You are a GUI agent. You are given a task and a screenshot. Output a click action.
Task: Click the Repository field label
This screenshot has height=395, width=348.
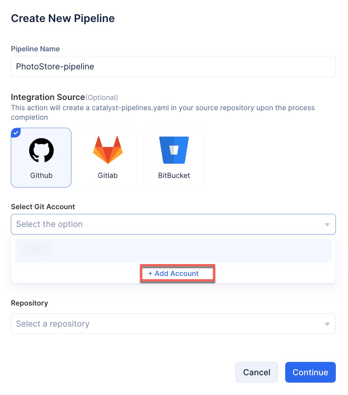pyautogui.click(x=29, y=303)
